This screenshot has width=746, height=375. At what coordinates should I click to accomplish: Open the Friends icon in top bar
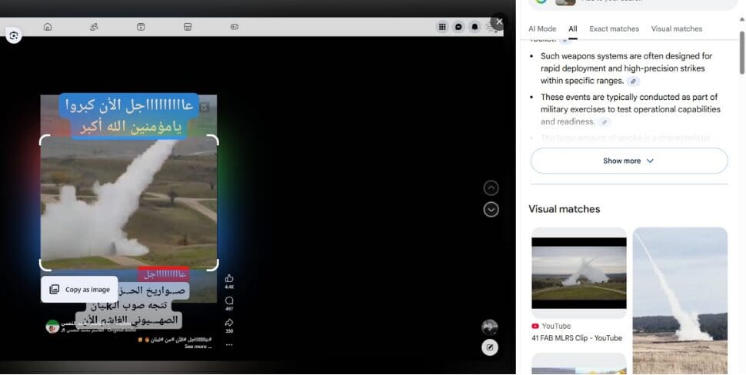coord(94,27)
